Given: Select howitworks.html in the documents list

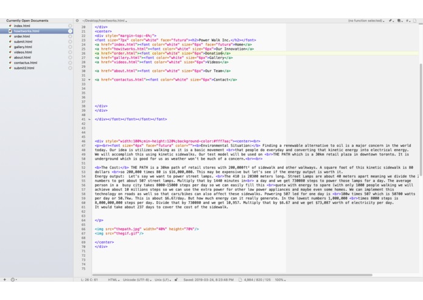Looking at the screenshot, I should [x=26, y=31].
